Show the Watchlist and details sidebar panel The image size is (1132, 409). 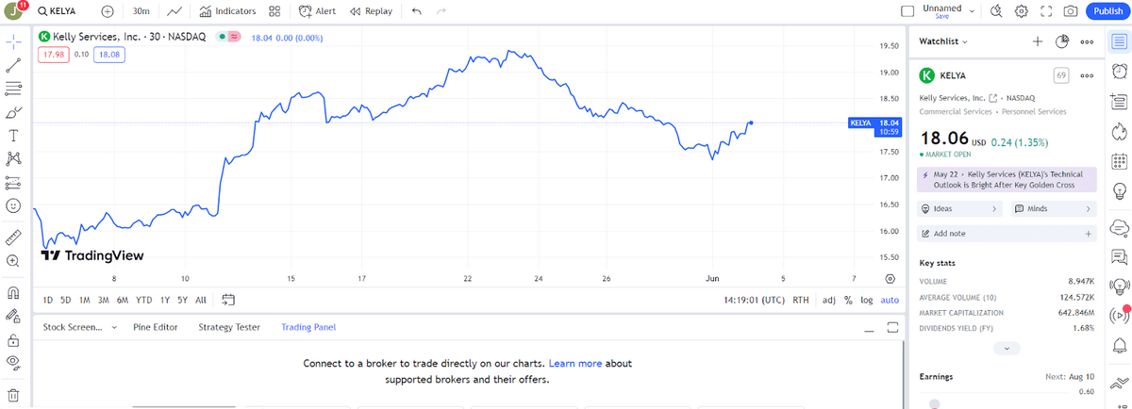(1119, 41)
